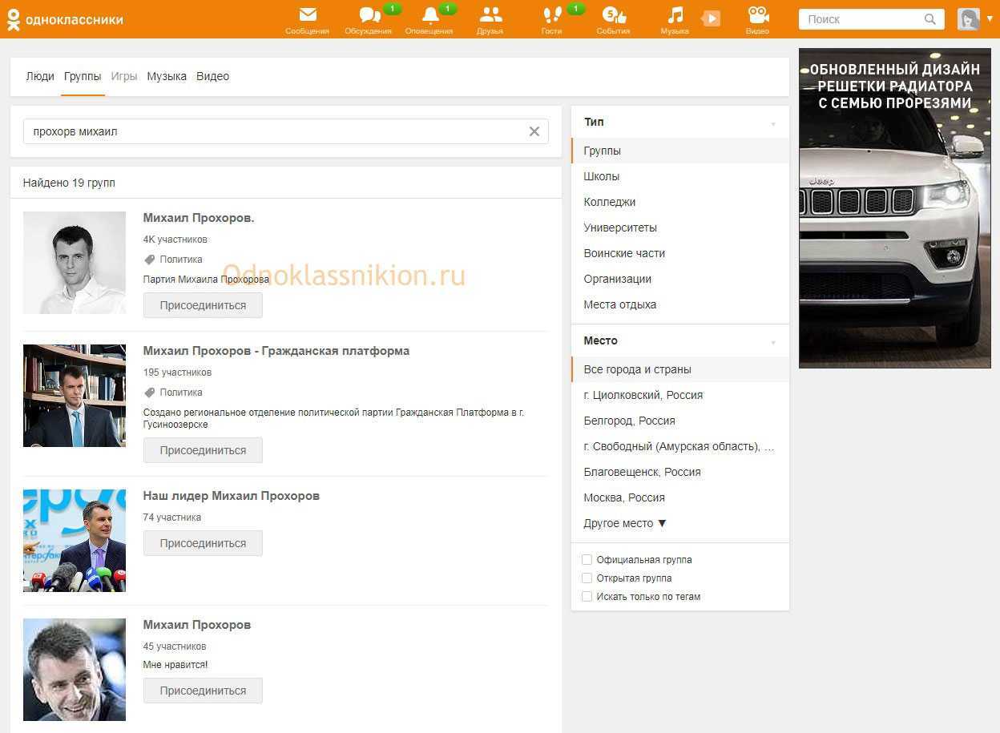Click the group search input field
The width and height of the screenshot is (1000, 733).
[285, 131]
